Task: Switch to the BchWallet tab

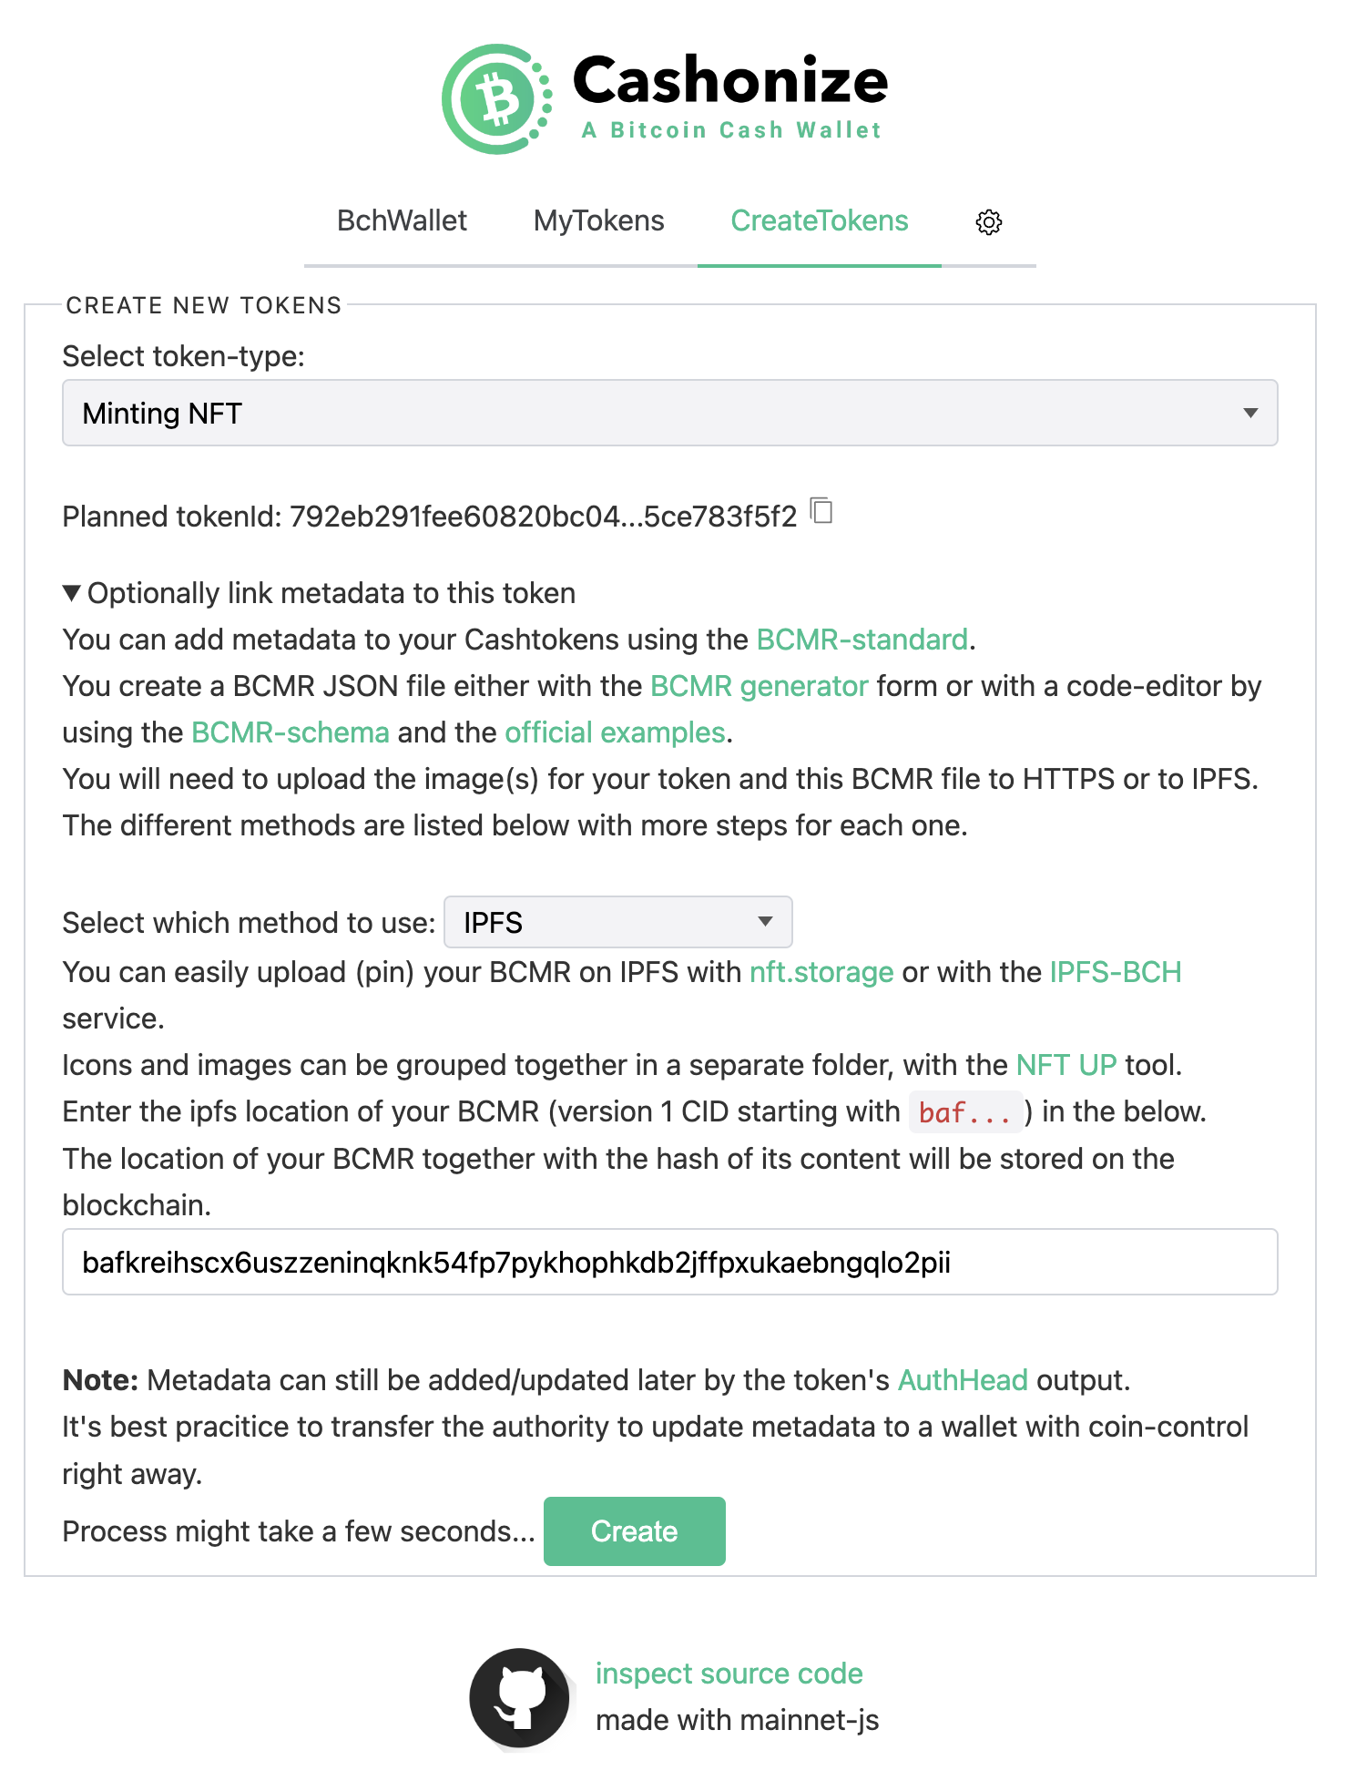Action: pyautogui.click(x=402, y=220)
